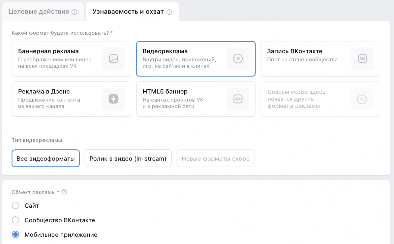Click the image icon on Баннерная реклама card
394x244 pixels.
click(113, 59)
